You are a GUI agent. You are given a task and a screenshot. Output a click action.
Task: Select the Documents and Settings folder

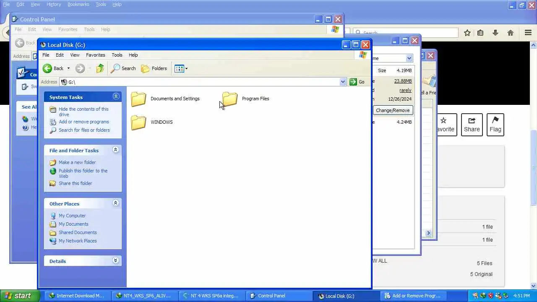point(165,99)
